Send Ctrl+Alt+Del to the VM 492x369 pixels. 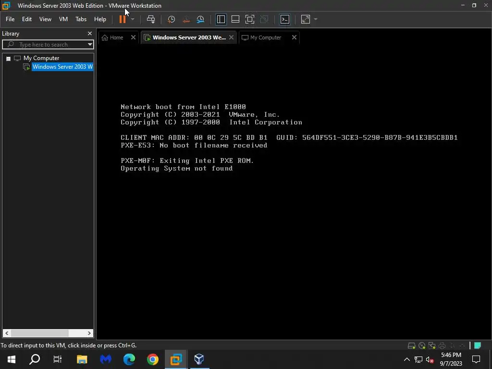151,19
